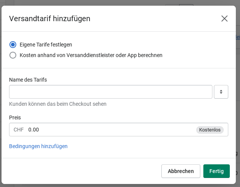The height and width of the screenshot is (187, 240).
Task: Click the Kosten anhand von Versanddienstleister label text
Action: coord(91,55)
